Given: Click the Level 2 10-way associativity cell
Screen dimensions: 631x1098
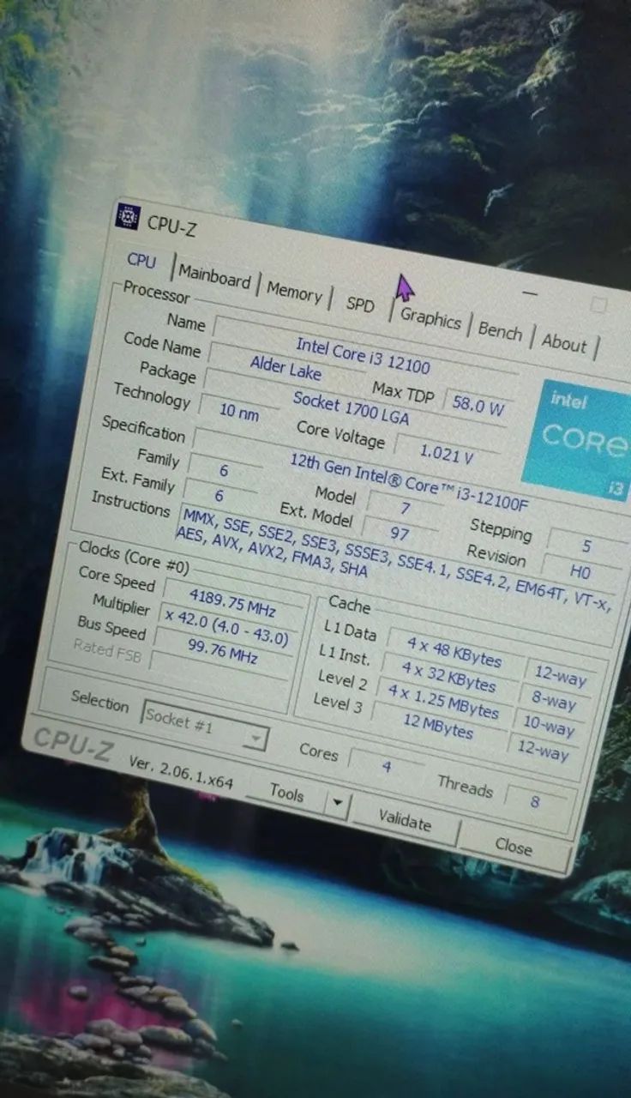Looking at the screenshot, I should [x=549, y=727].
